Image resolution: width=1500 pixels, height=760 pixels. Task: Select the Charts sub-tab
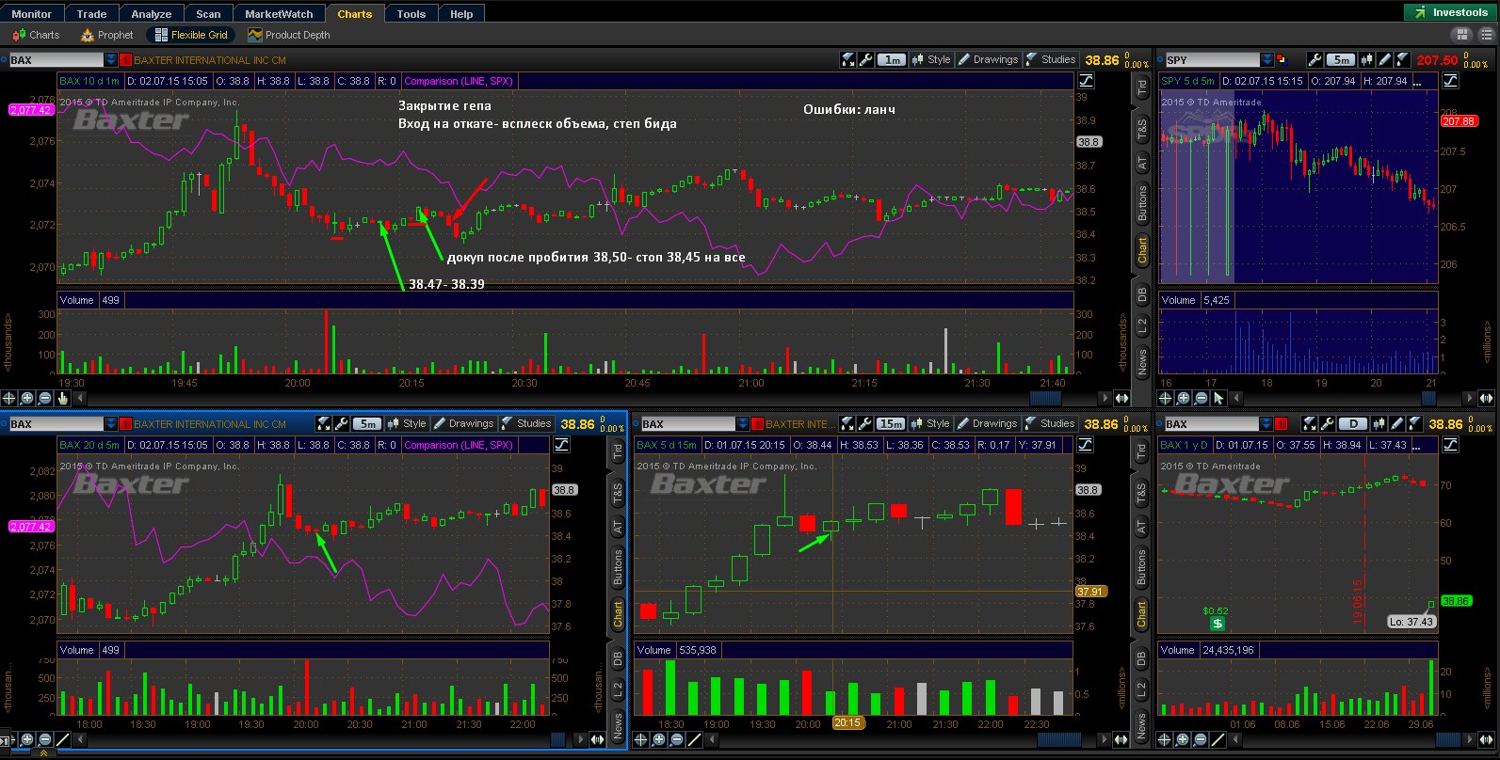(36, 35)
